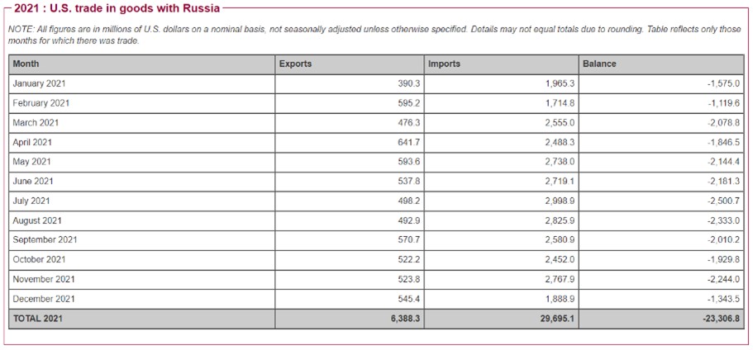Click the March 2021 imports value 2,555.0
This screenshot has height=350, width=753.
560,123
